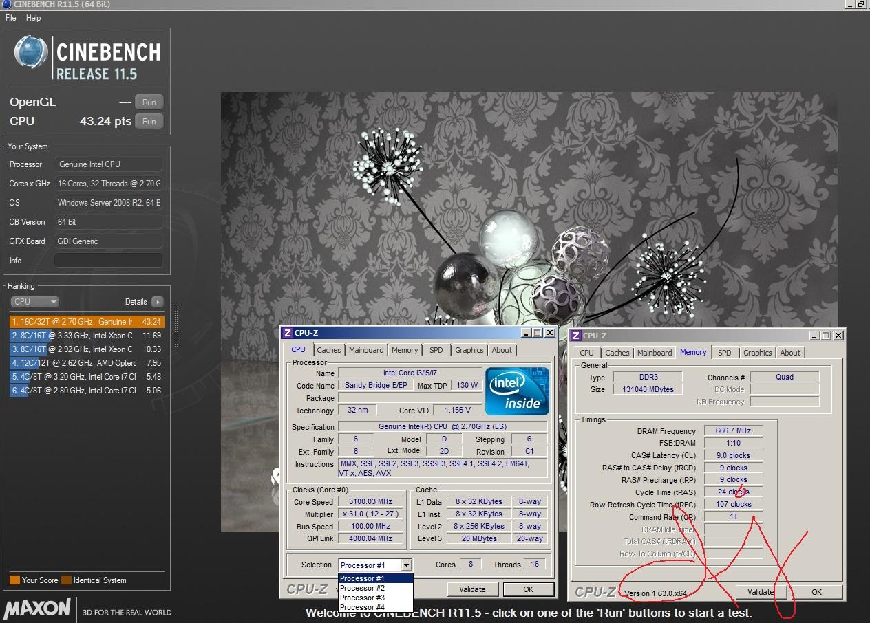
Task: Click the CPU-Z icon in right window title
Action: (x=577, y=336)
